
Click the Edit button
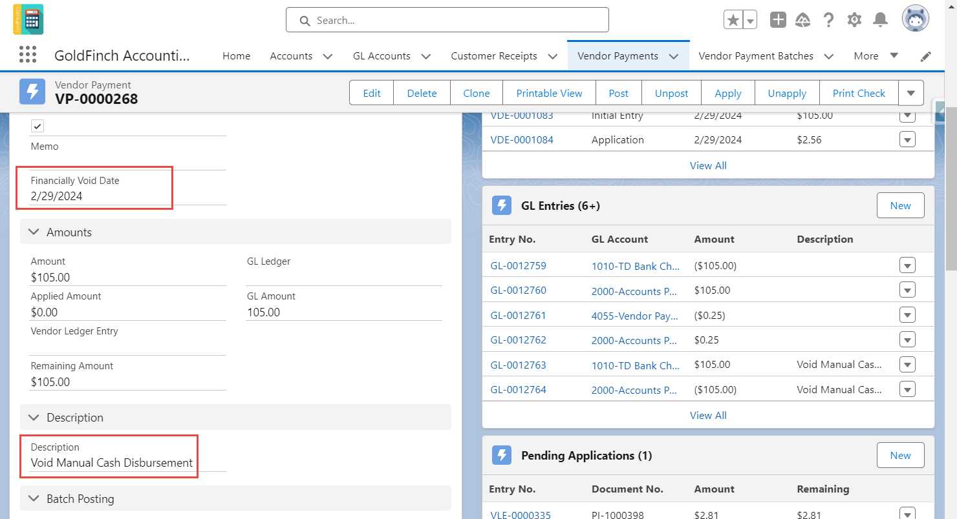point(372,93)
